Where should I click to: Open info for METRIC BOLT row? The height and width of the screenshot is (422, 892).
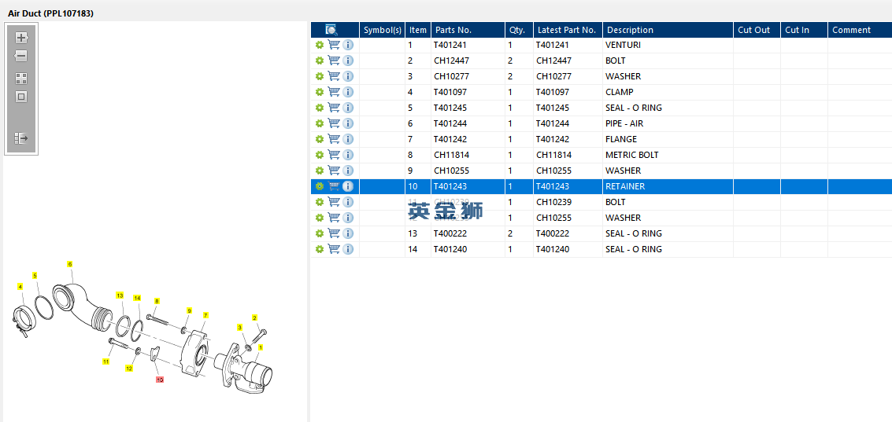pyautogui.click(x=348, y=155)
